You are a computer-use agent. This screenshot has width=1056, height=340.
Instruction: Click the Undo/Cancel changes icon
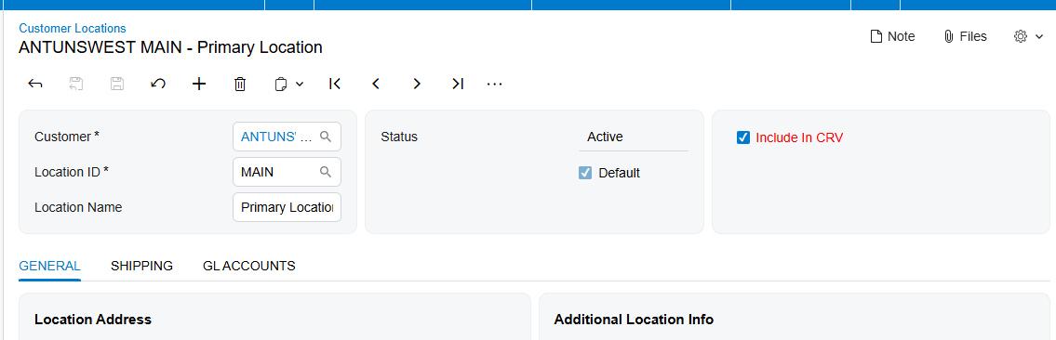[x=158, y=84]
